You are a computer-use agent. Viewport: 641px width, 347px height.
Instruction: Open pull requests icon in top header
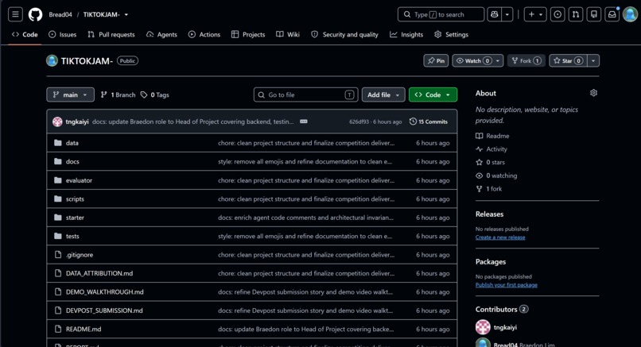click(576, 14)
